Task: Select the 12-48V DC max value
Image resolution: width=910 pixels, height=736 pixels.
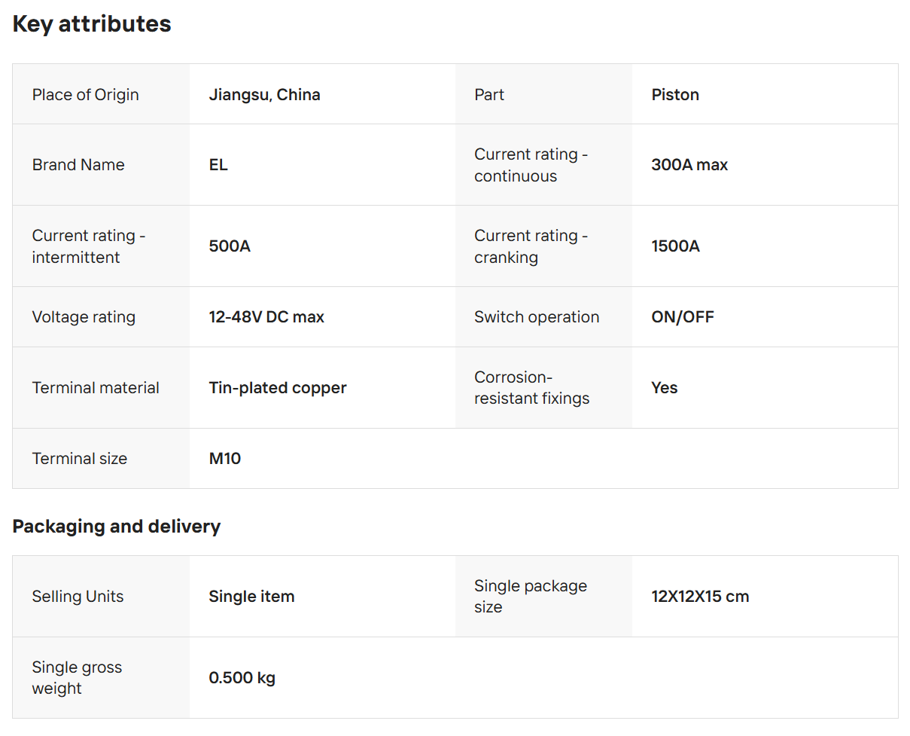Action: pos(266,317)
